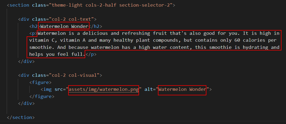Click the closing h2 tag
This screenshot has height=124, width=286.
click(x=95, y=26)
